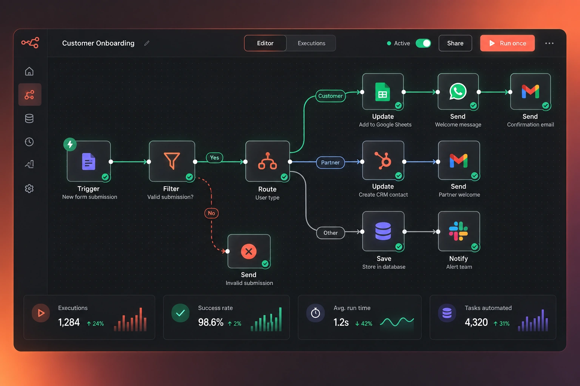Open the database icon in sidebar
This screenshot has width=580, height=386.
29,118
